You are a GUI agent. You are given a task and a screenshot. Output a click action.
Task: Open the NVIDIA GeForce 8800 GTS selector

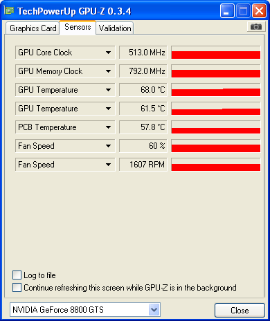pos(85,310)
